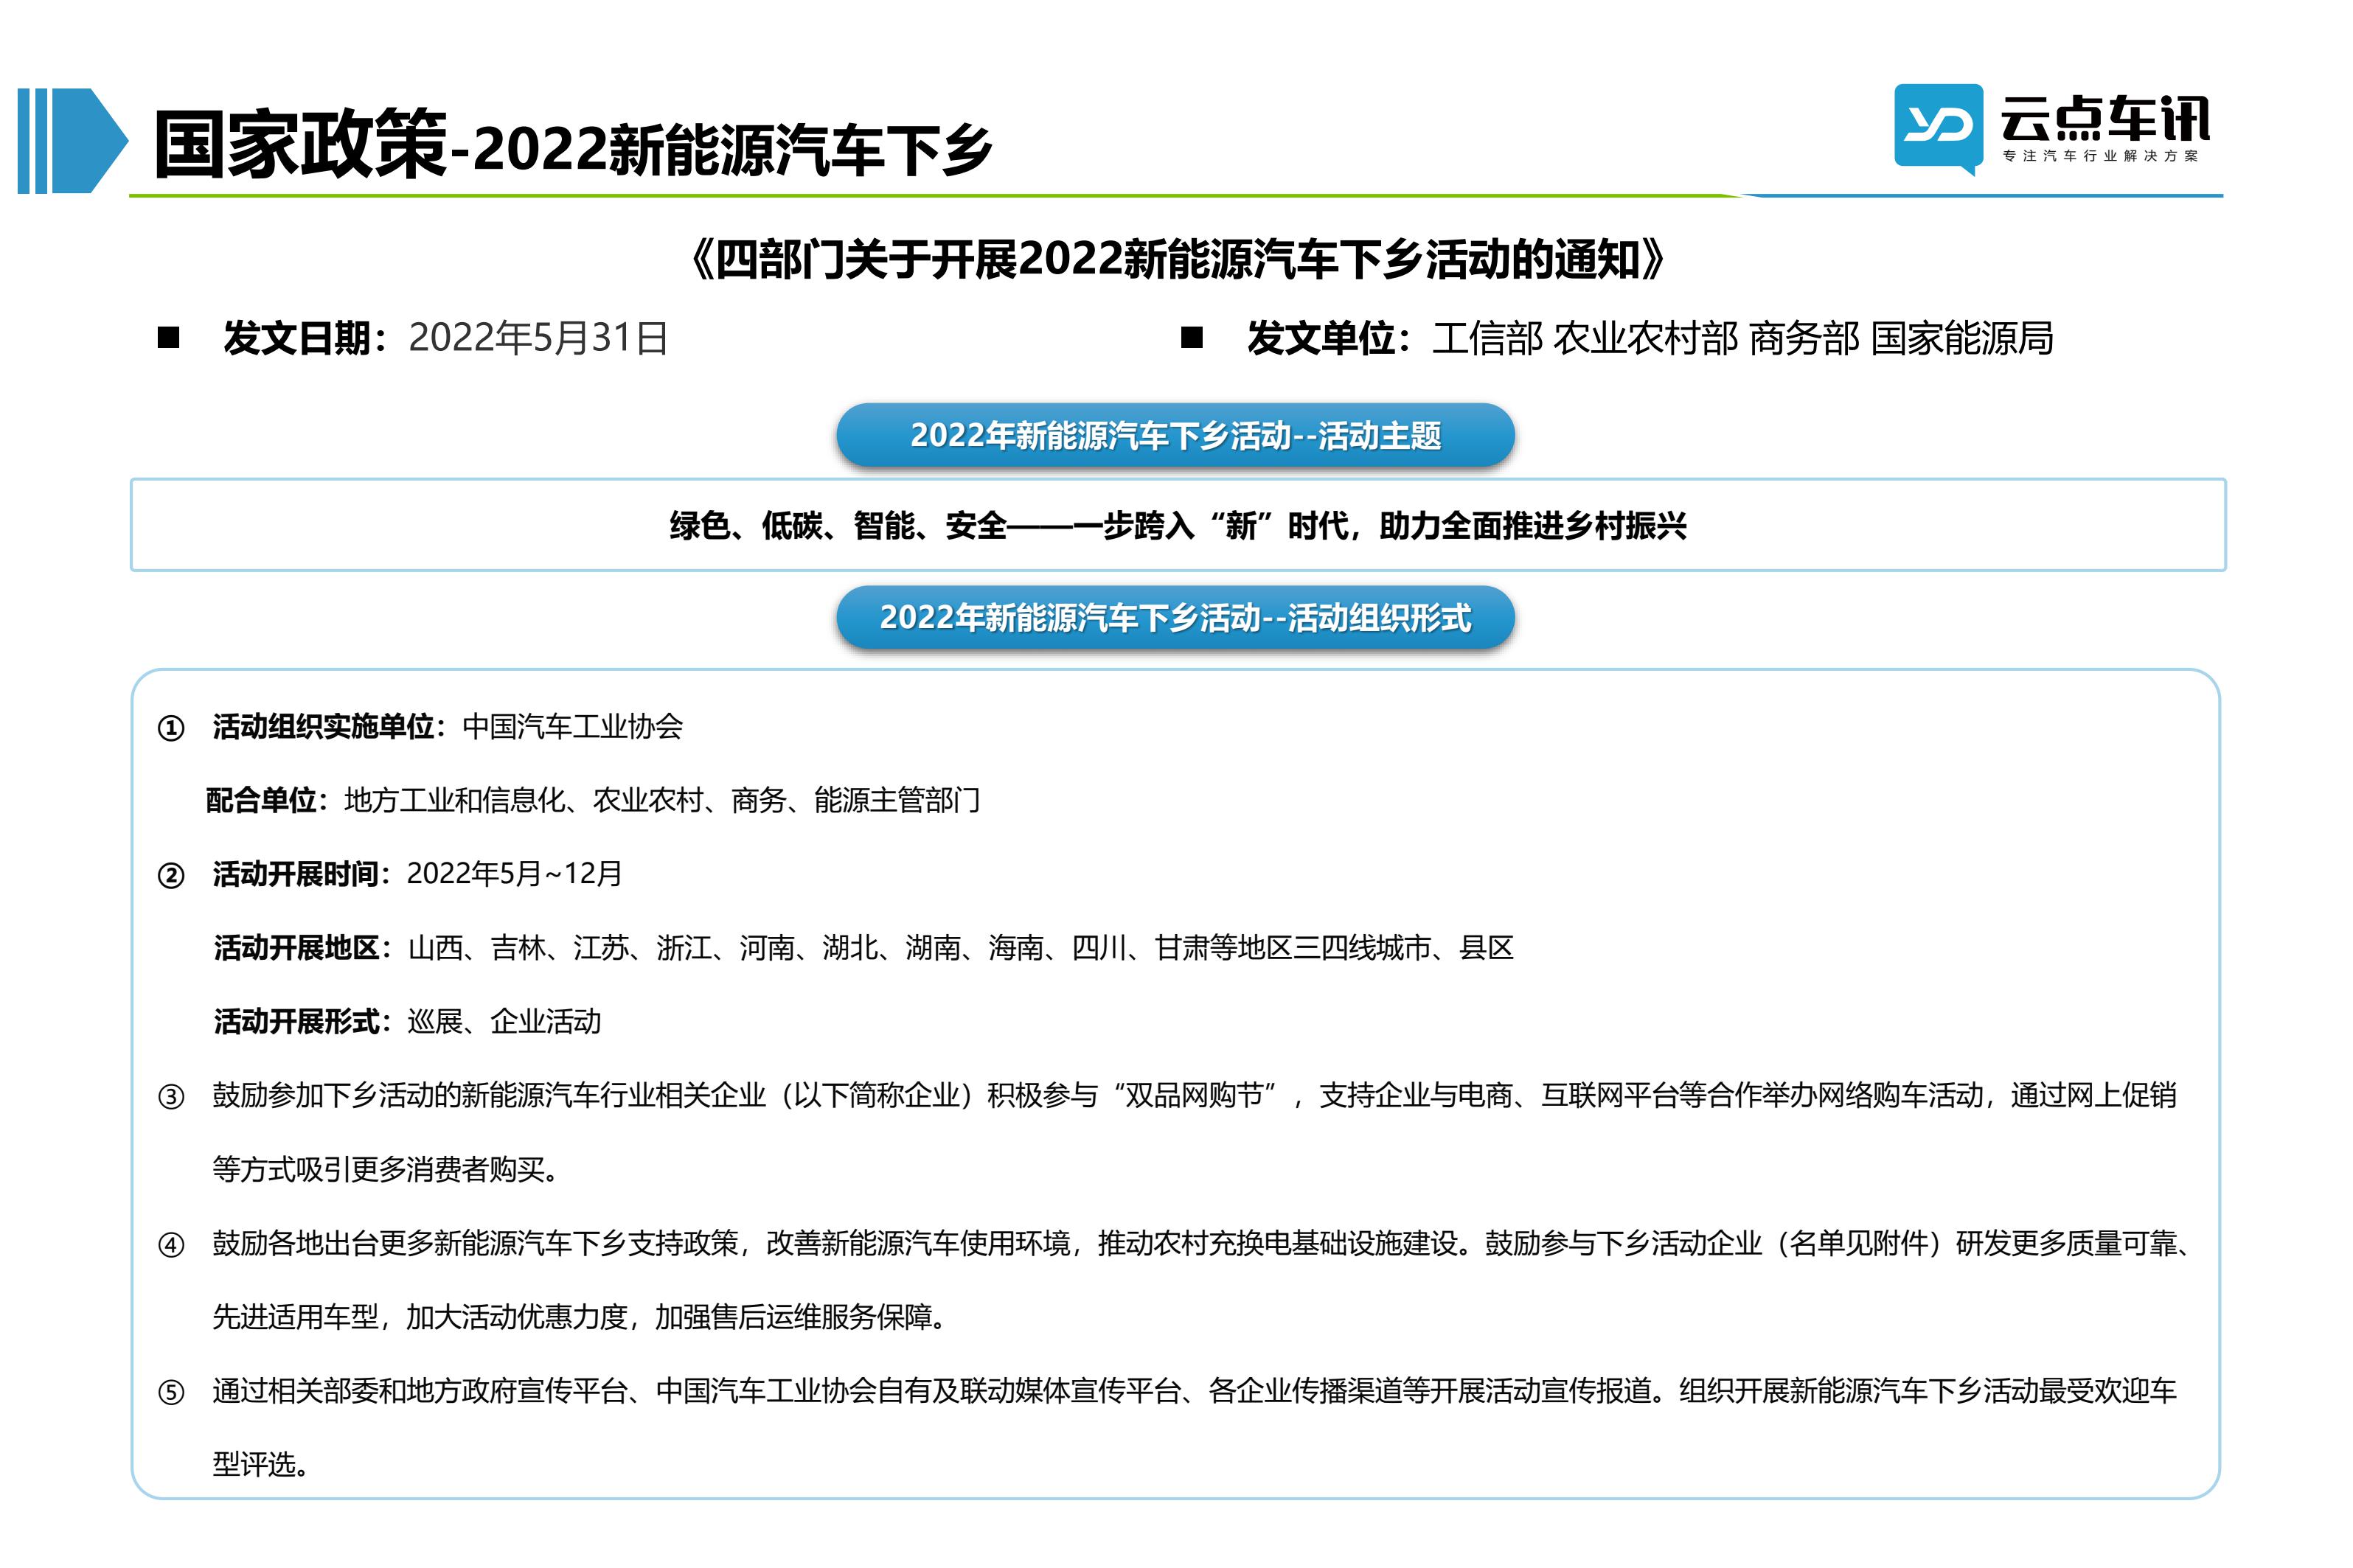Viewport: 2353px width, 1568px height.
Task: Click the issuing units 工信部 农业农村部 商务部 国家能源局
Action: (x=1743, y=338)
